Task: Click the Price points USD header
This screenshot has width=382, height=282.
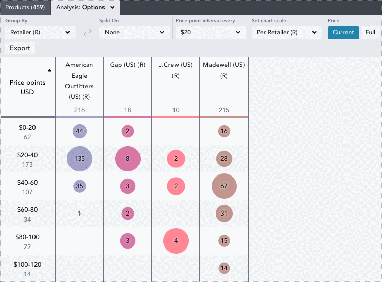Action: click(x=27, y=87)
